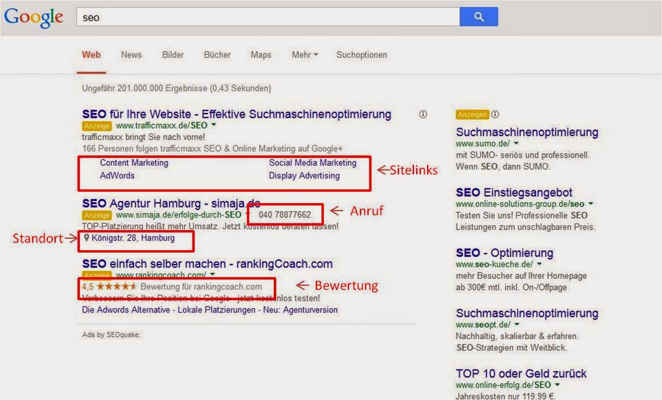Switch to the Web tab
This screenshot has width=662, height=400.
91,55
